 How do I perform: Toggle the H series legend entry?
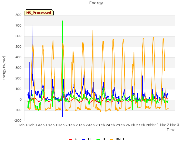tap(101, 139)
